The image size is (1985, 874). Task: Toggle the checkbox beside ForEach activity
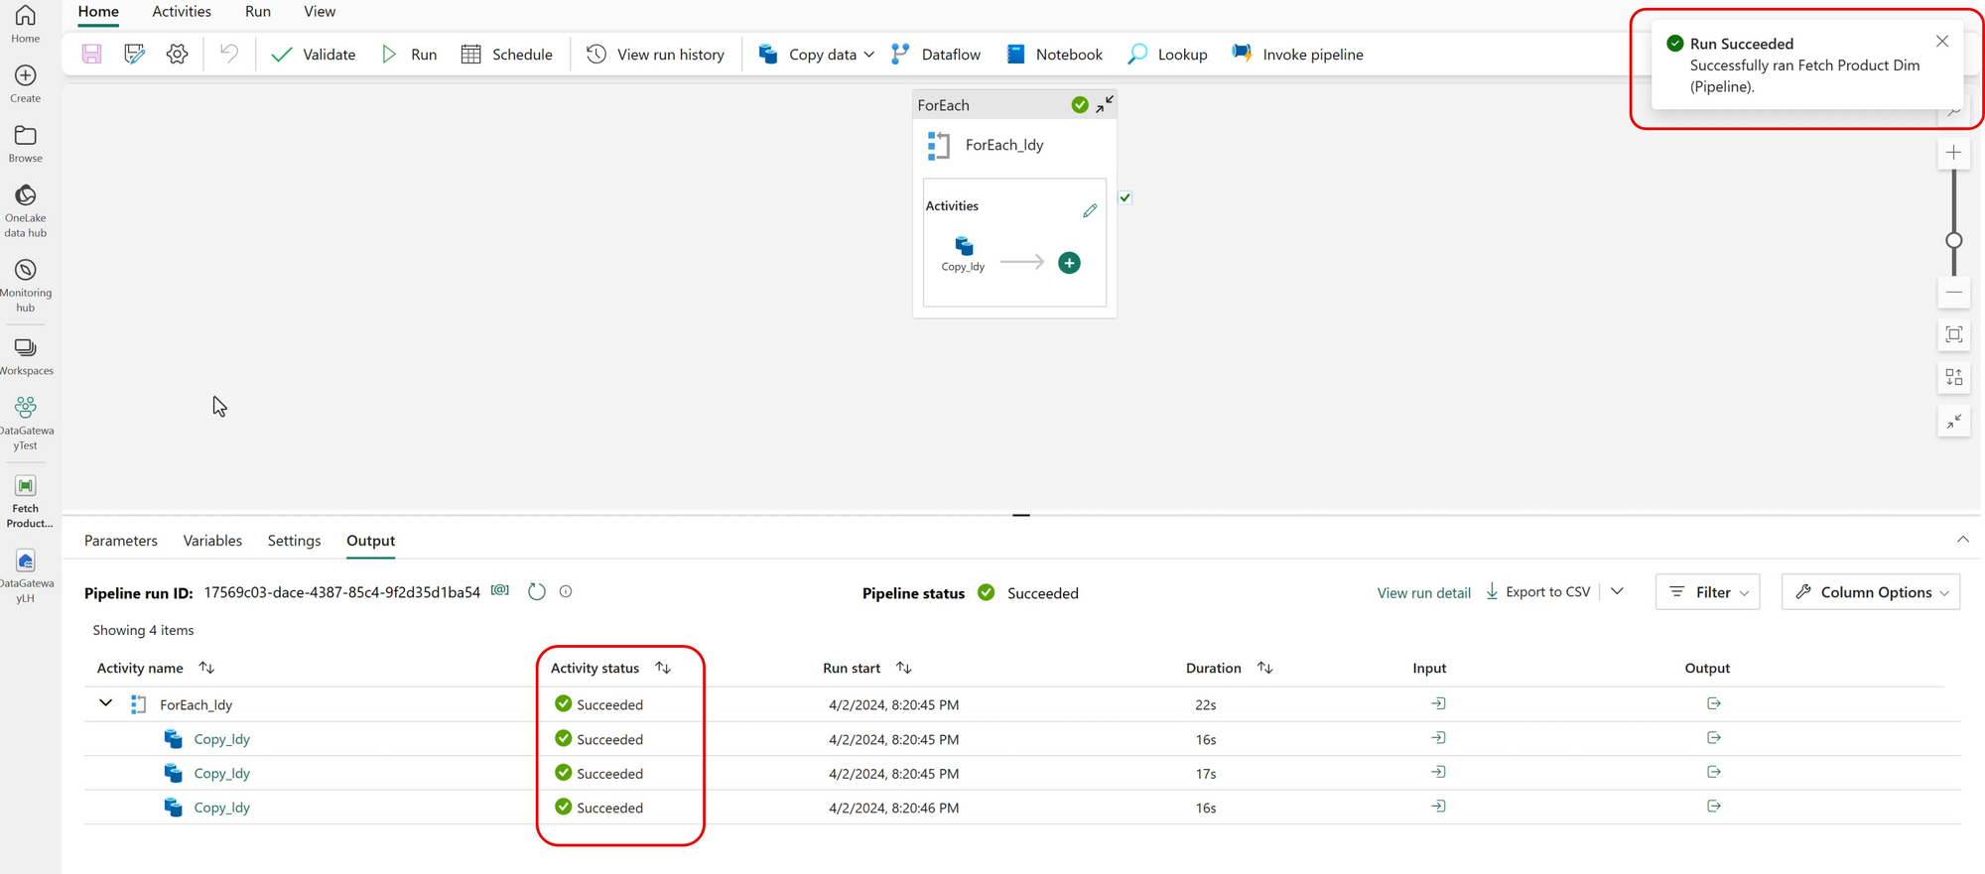[1125, 197]
